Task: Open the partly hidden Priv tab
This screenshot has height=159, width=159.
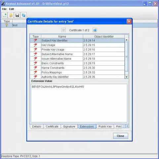Action: click(119, 127)
